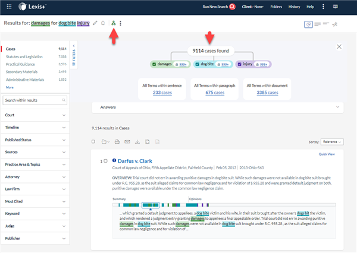Expand the Court filter

click(x=35, y=115)
